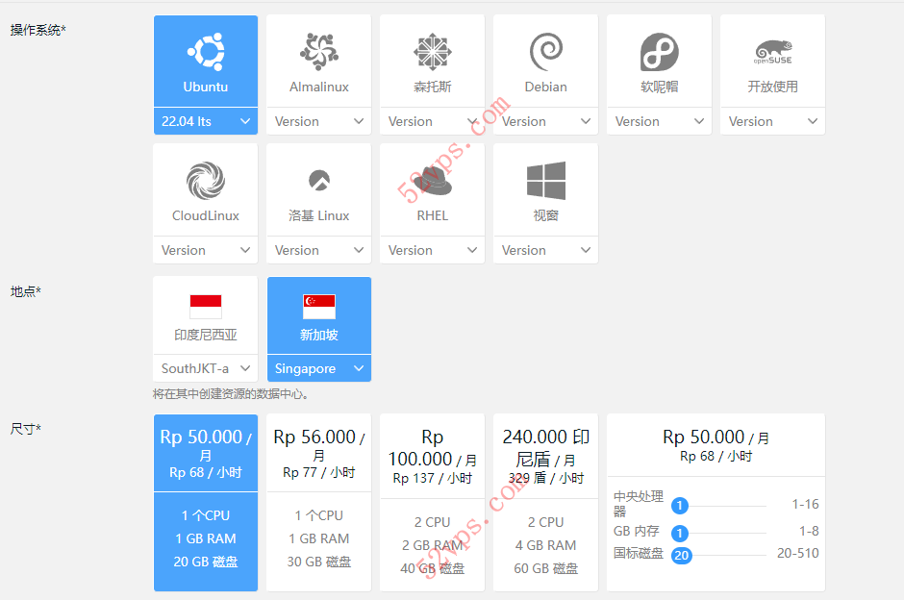Viewport: 904px width, 600px height.
Task: Choose the Almalinux logo tile
Action: coord(319,52)
